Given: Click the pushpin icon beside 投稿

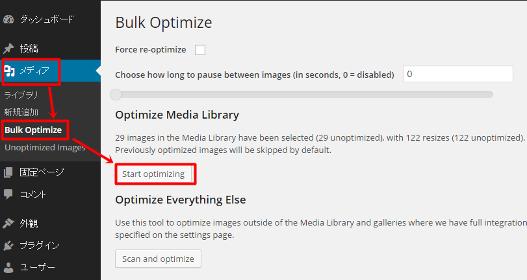Looking at the screenshot, I should 8,49.
